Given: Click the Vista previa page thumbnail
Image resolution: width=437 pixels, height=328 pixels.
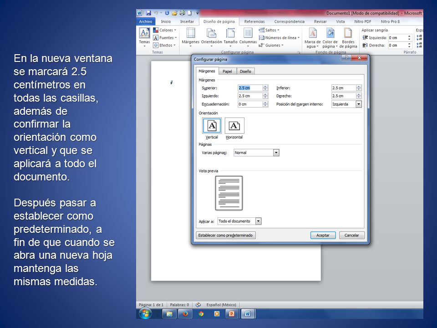Looking at the screenshot, I should pyautogui.click(x=229, y=193).
